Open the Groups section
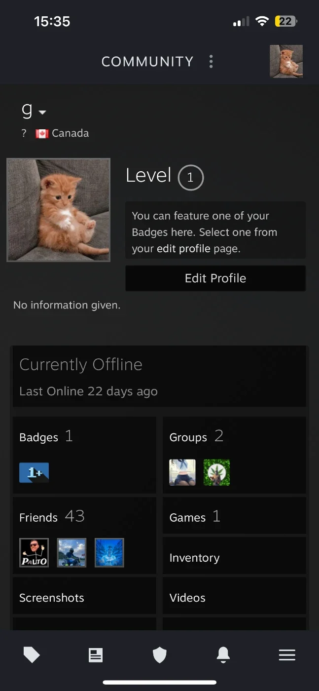The image size is (319, 691). pos(234,455)
